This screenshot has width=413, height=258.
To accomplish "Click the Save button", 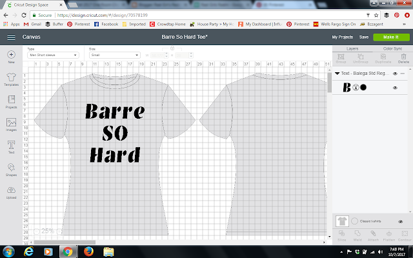I will point(364,37).
